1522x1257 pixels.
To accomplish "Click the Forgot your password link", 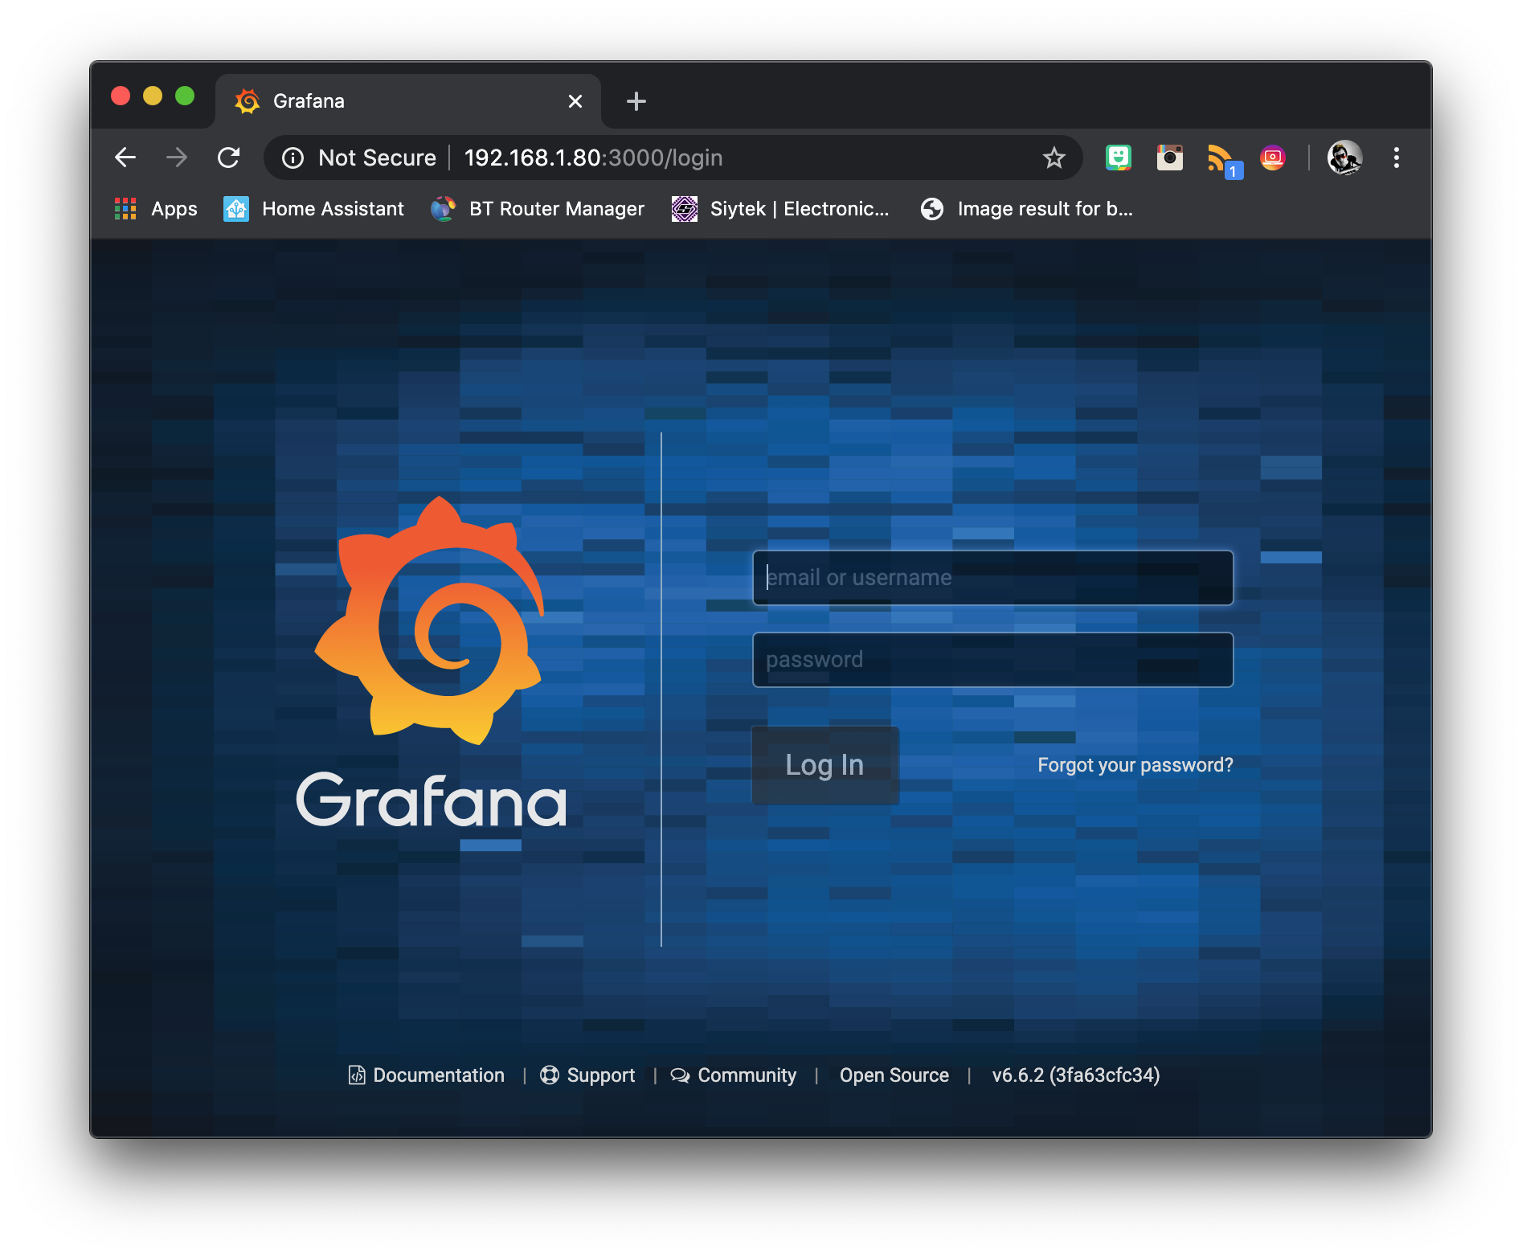I will pos(1135,765).
